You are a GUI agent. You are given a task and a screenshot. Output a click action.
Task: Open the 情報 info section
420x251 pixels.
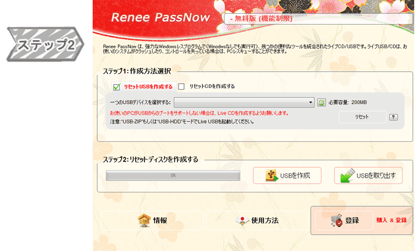[x=152, y=221]
